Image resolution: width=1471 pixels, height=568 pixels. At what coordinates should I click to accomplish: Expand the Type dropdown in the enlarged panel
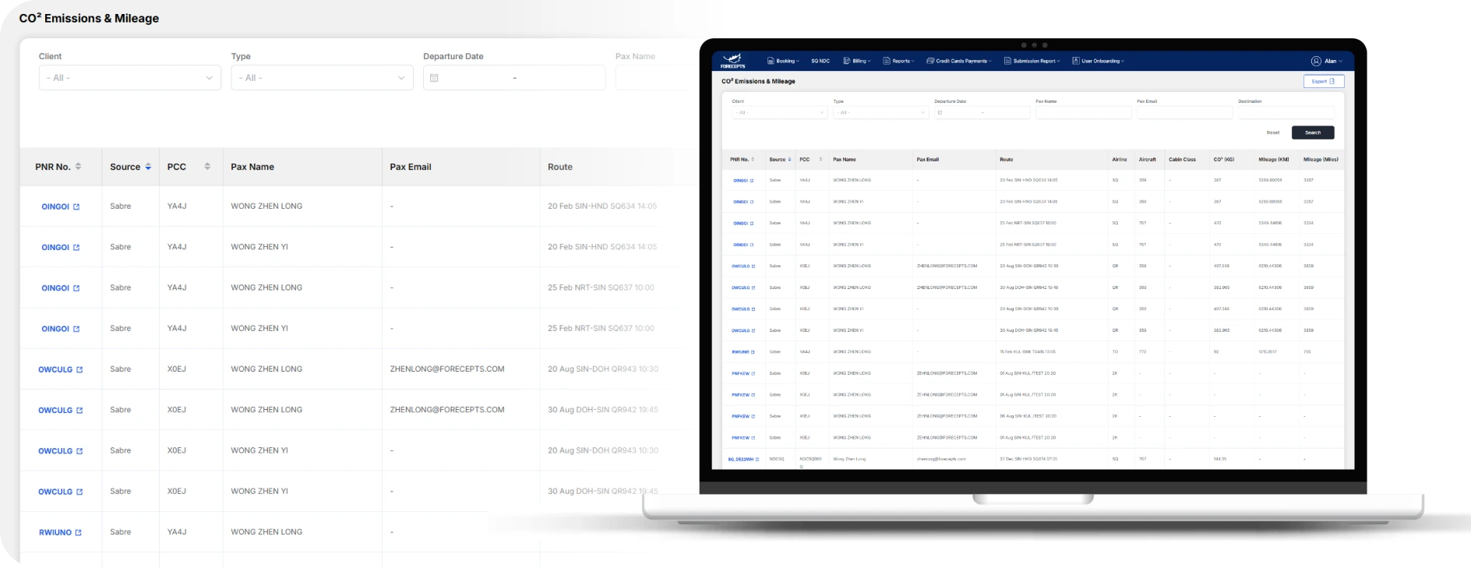pos(322,78)
